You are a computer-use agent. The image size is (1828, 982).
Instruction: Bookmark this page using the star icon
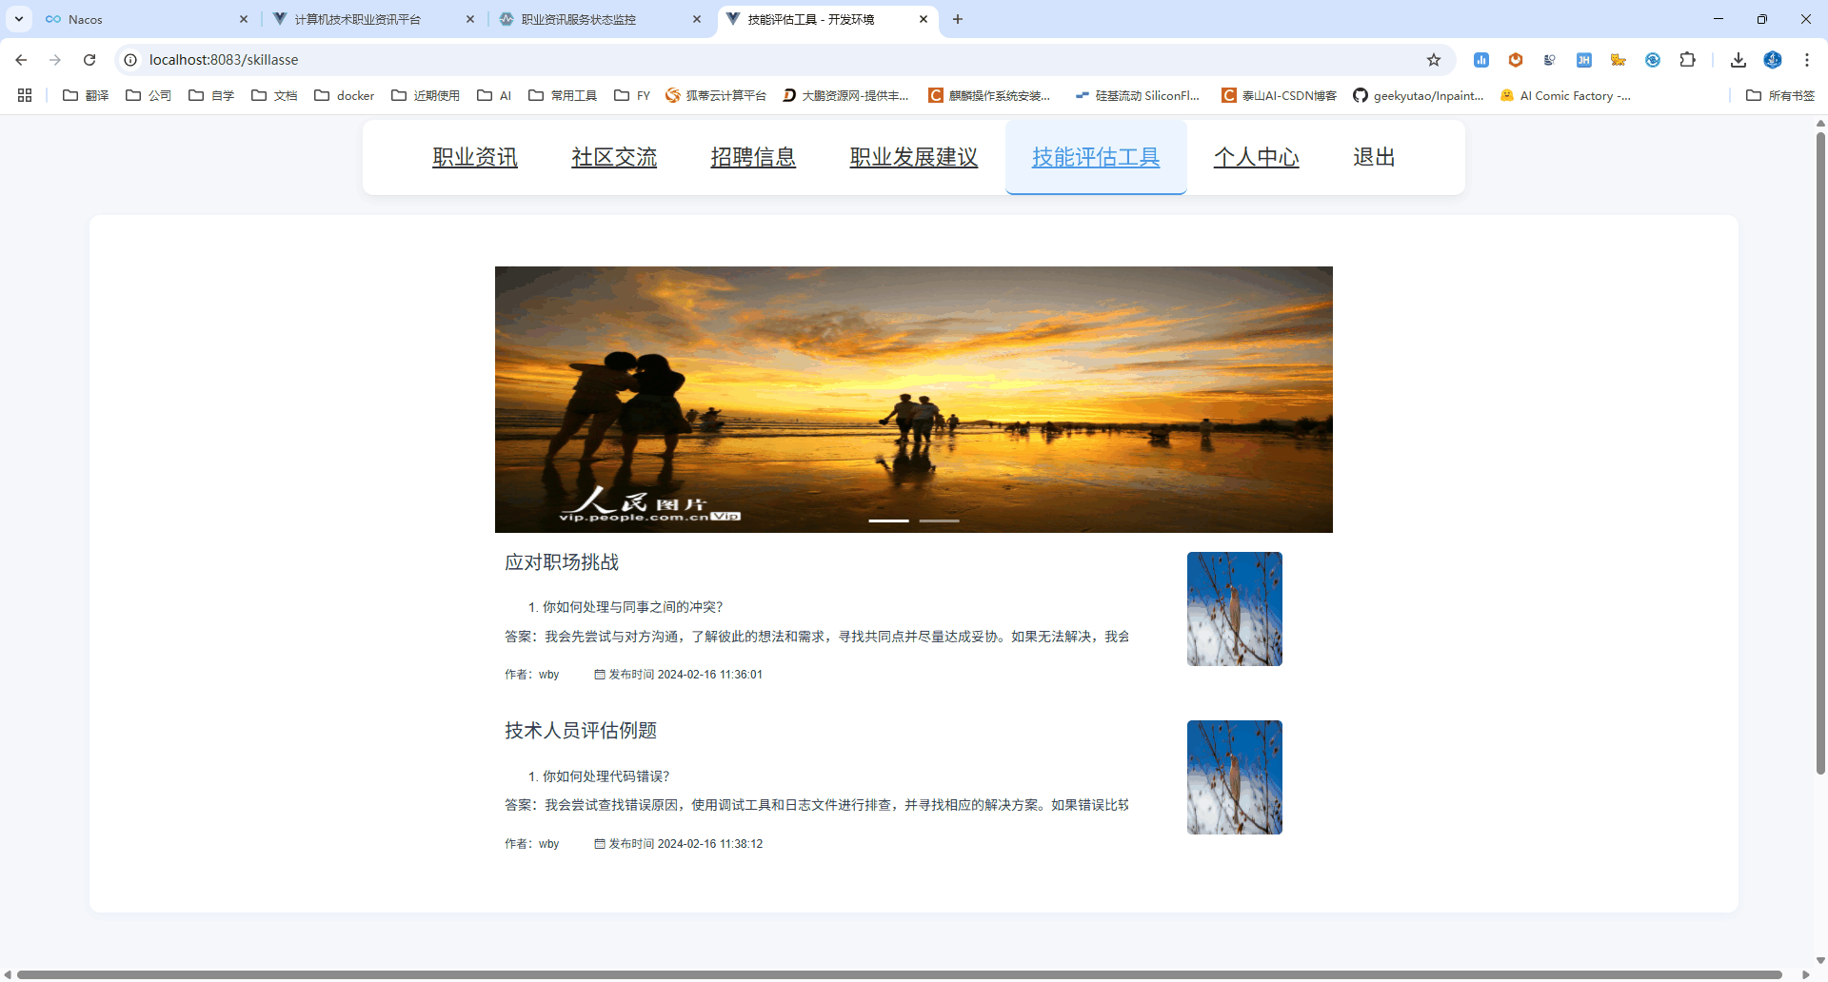click(1434, 60)
